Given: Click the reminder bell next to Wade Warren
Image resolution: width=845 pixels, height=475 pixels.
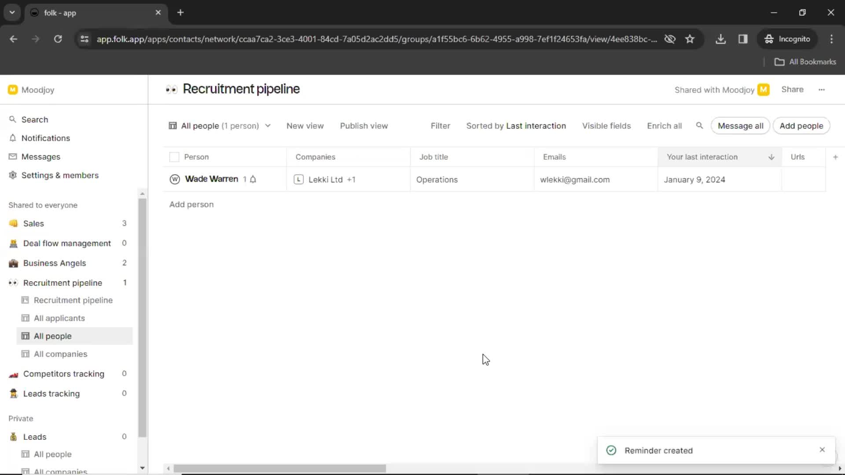Looking at the screenshot, I should click(x=253, y=179).
